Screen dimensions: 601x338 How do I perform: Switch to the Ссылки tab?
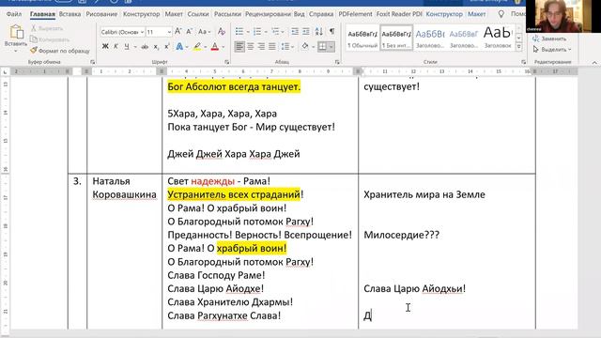pyautogui.click(x=198, y=14)
